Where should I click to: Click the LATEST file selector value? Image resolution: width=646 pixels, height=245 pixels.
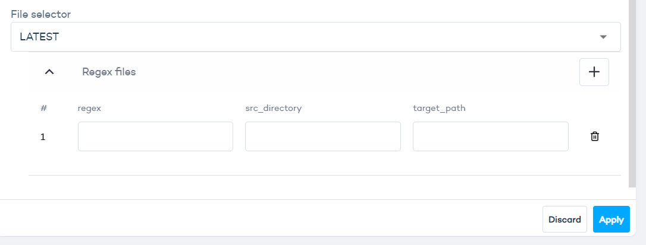[39, 37]
